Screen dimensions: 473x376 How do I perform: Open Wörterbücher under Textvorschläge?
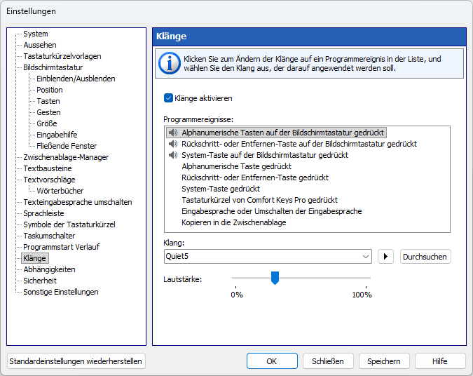[60, 191]
